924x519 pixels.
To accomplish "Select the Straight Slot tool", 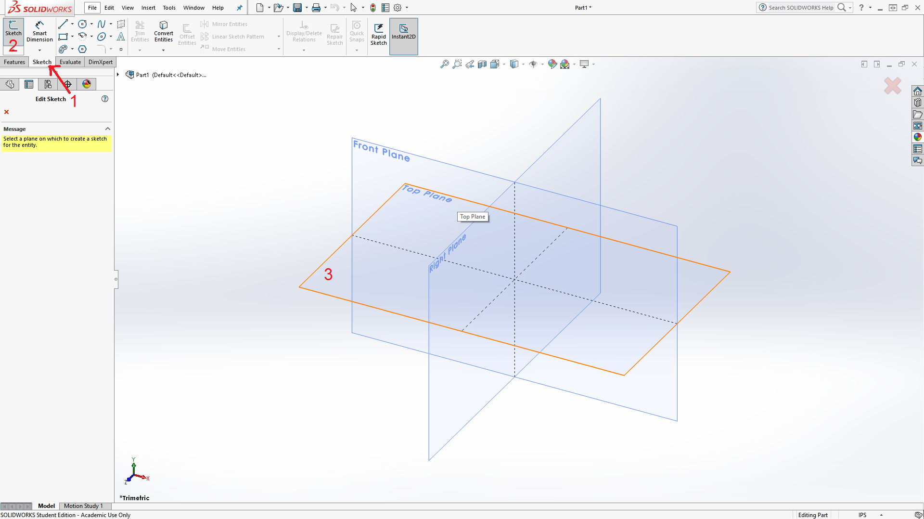I will [63, 49].
